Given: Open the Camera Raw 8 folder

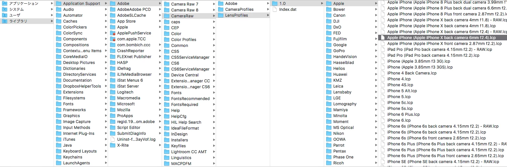Looking at the screenshot, I should point(189,10).
